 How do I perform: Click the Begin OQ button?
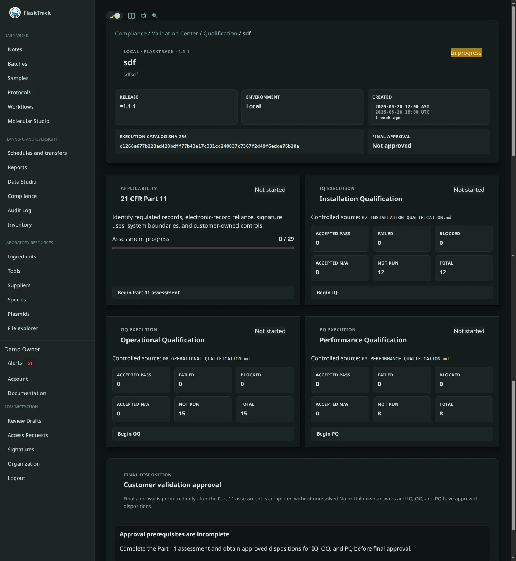click(203, 434)
